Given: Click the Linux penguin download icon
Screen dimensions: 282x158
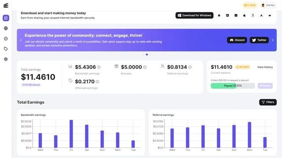Looking at the screenshot, I should (x=252, y=15).
